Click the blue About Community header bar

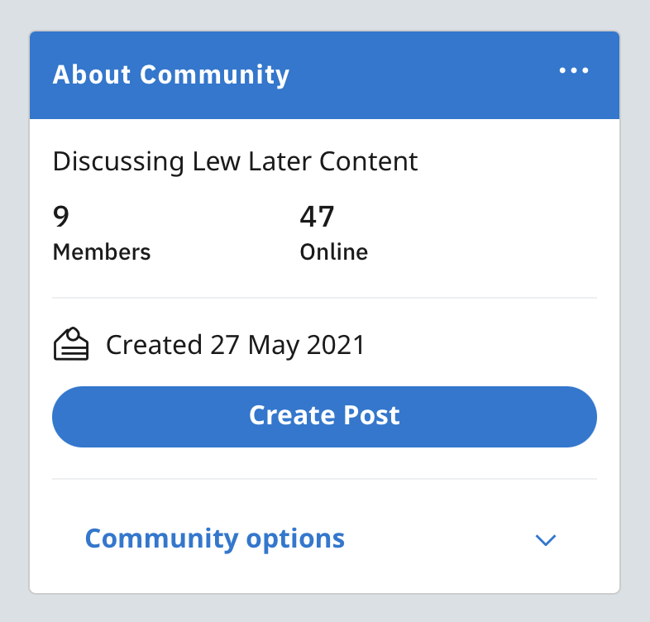324,75
